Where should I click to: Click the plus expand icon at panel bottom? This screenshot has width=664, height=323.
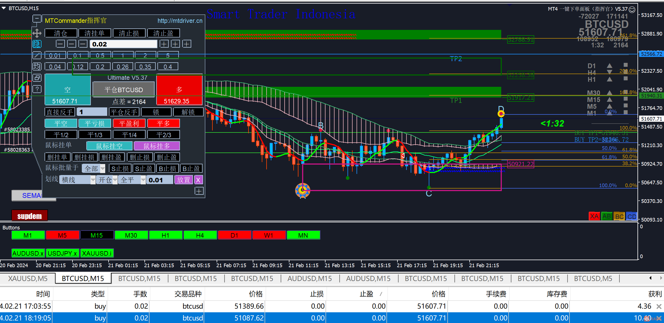[x=199, y=191]
